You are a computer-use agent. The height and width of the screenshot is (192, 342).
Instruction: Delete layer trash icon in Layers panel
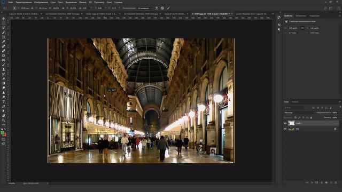(x=336, y=182)
